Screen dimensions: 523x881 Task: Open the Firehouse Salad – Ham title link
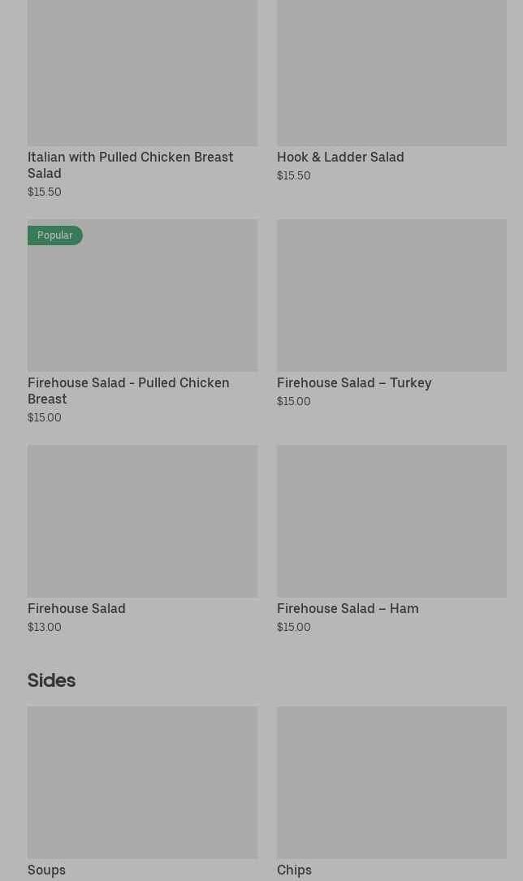[x=348, y=608]
